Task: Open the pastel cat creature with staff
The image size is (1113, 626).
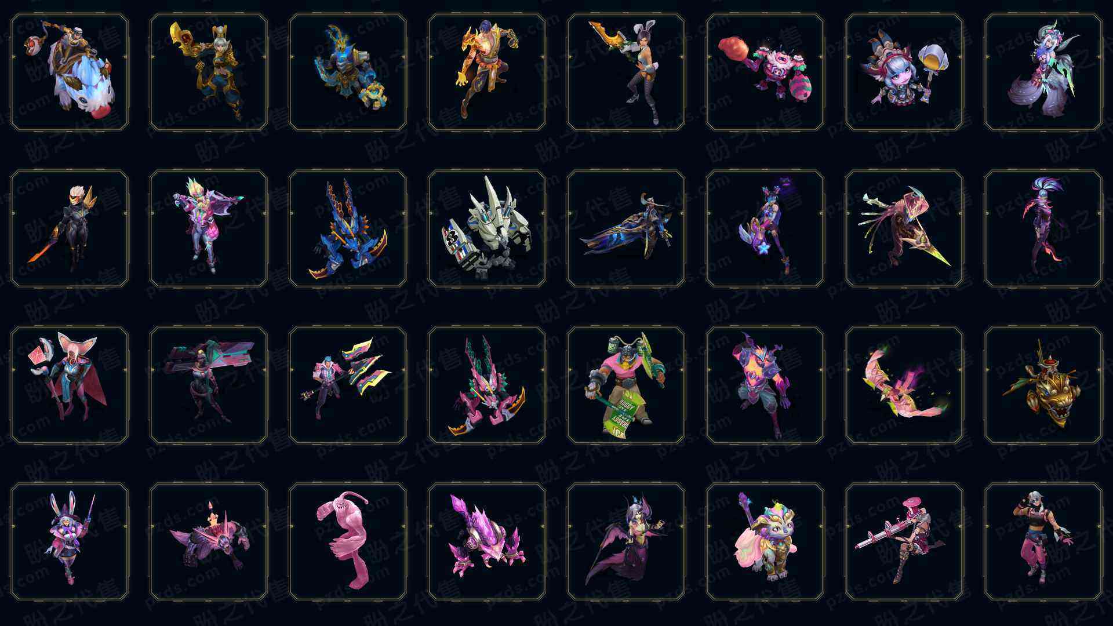Action: click(x=765, y=542)
